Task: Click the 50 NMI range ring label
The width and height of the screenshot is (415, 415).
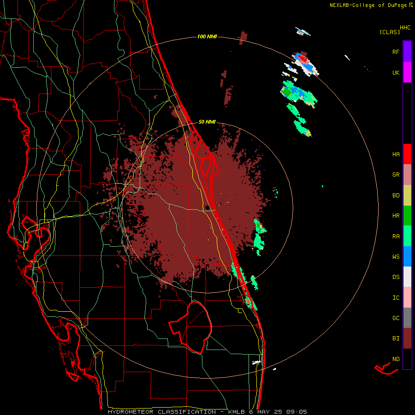Action: 207,122
